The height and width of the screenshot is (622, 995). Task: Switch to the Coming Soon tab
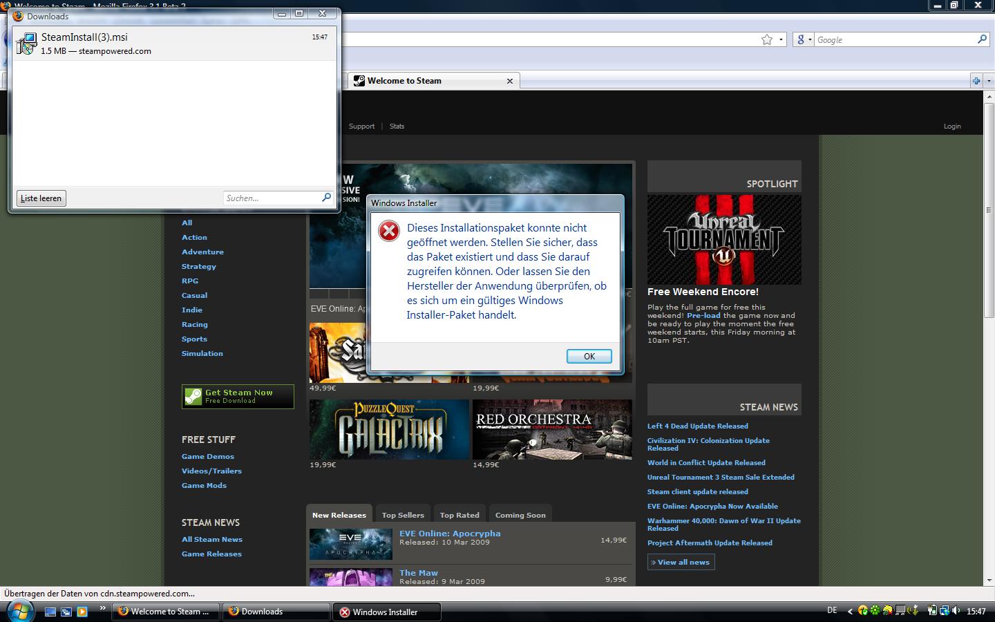tap(520, 515)
